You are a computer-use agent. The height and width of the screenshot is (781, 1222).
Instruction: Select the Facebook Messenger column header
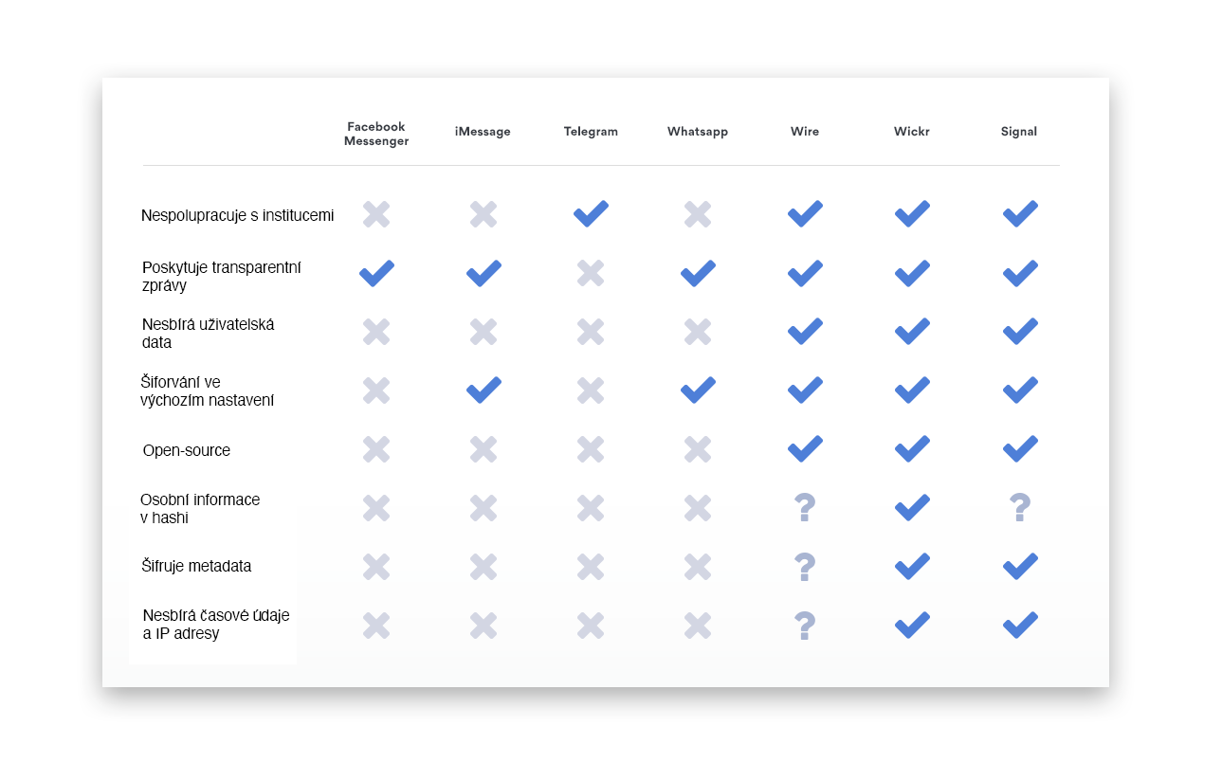pos(376,134)
